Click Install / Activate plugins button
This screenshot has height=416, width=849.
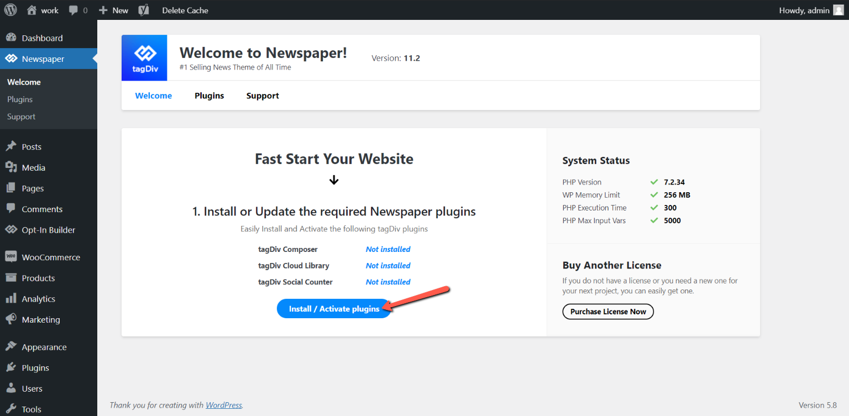(334, 309)
